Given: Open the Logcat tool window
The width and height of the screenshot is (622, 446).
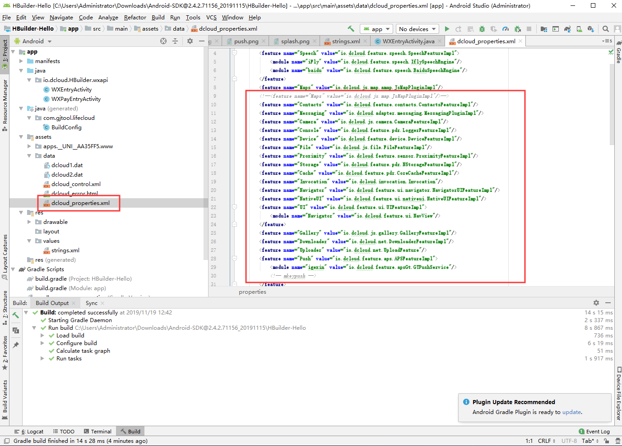Looking at the screenshot, I should click(x=29, y=431).
